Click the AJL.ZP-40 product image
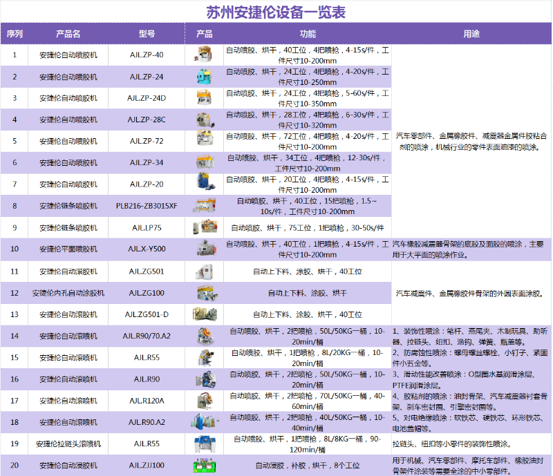The width and height of the screenshot is (553, 476). click(x=204, y=55)
